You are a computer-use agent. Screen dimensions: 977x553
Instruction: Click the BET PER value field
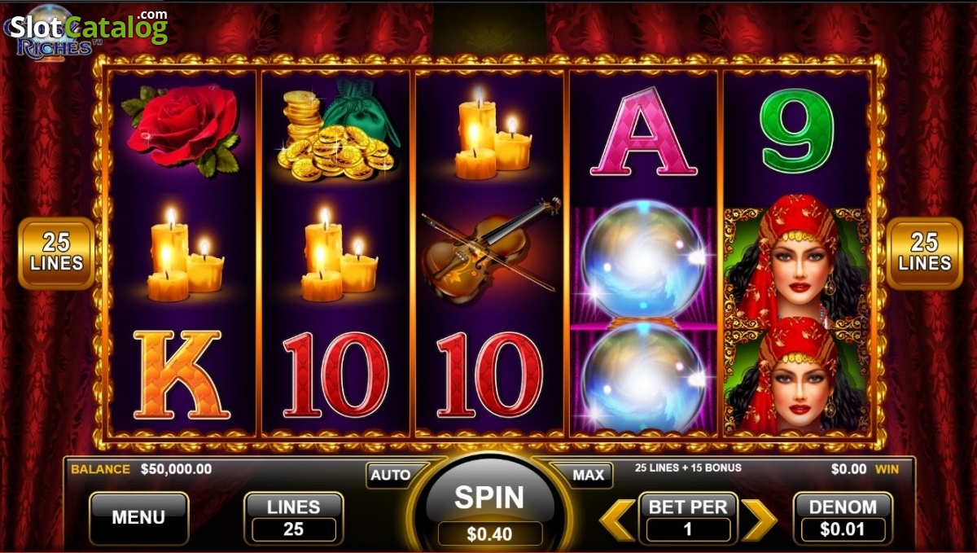(688, 529)
